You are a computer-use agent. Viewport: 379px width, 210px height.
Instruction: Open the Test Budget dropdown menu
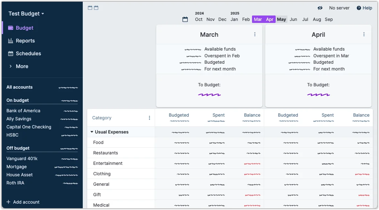tap(26, 14)
